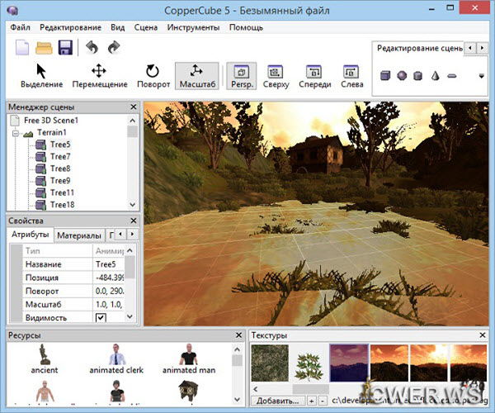Open the folder icon to load file

pyautogui.click(x=44, y=48)
